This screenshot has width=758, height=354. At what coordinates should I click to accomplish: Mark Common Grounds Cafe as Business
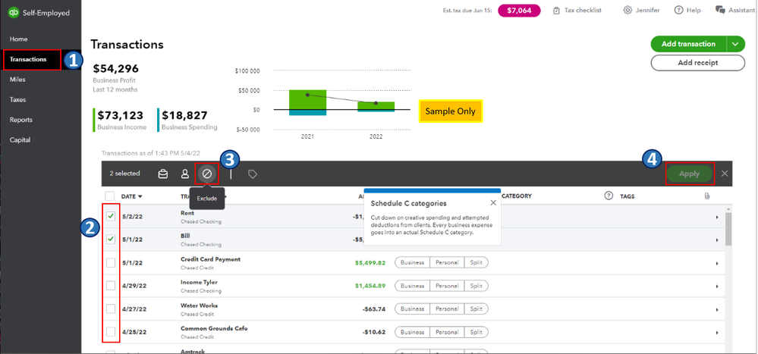point(412,332)
